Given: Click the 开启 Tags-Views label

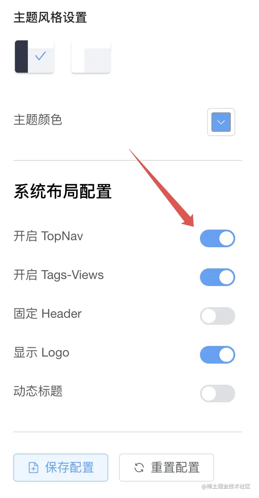Looking at the screenshot, I should pyautogui.click(x=59, y=275).
